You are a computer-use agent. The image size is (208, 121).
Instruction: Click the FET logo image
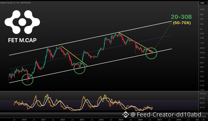tap(22, 22)
